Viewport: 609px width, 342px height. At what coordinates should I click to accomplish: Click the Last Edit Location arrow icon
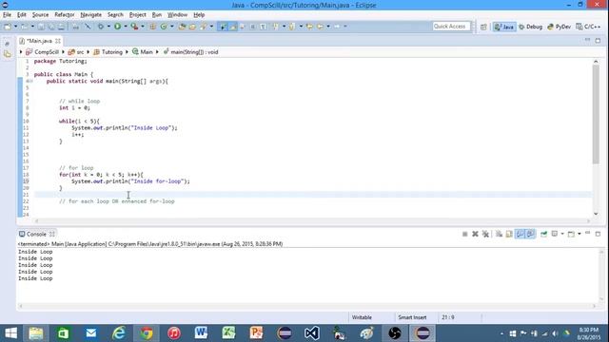(x=309, y=27)
